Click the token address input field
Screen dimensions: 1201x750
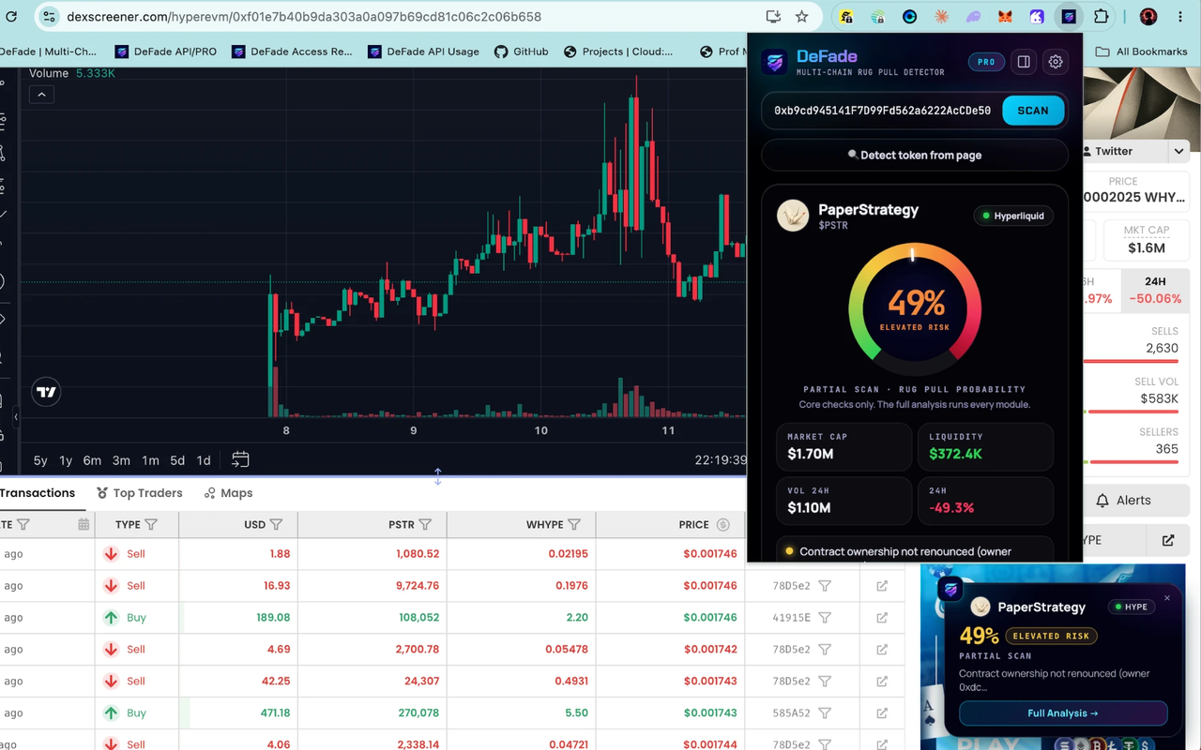[882, 111]
